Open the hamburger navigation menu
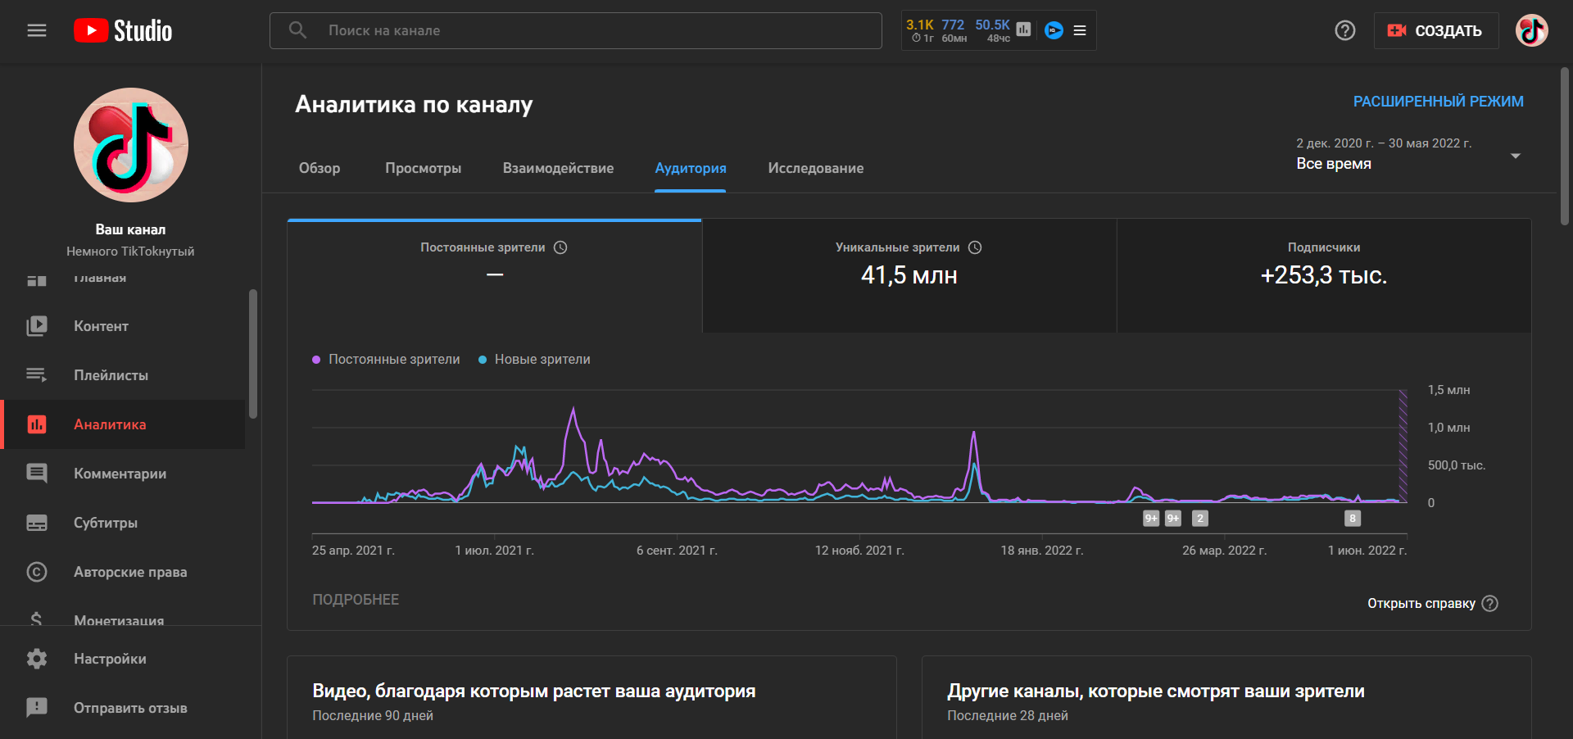This screenshot has height=739, width=1573. tap(37, 30)
